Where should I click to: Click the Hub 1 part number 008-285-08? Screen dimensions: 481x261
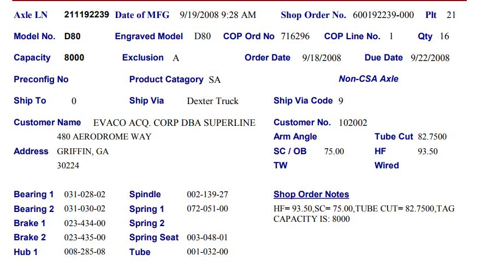pyautogui.click(x=85, y=252)
